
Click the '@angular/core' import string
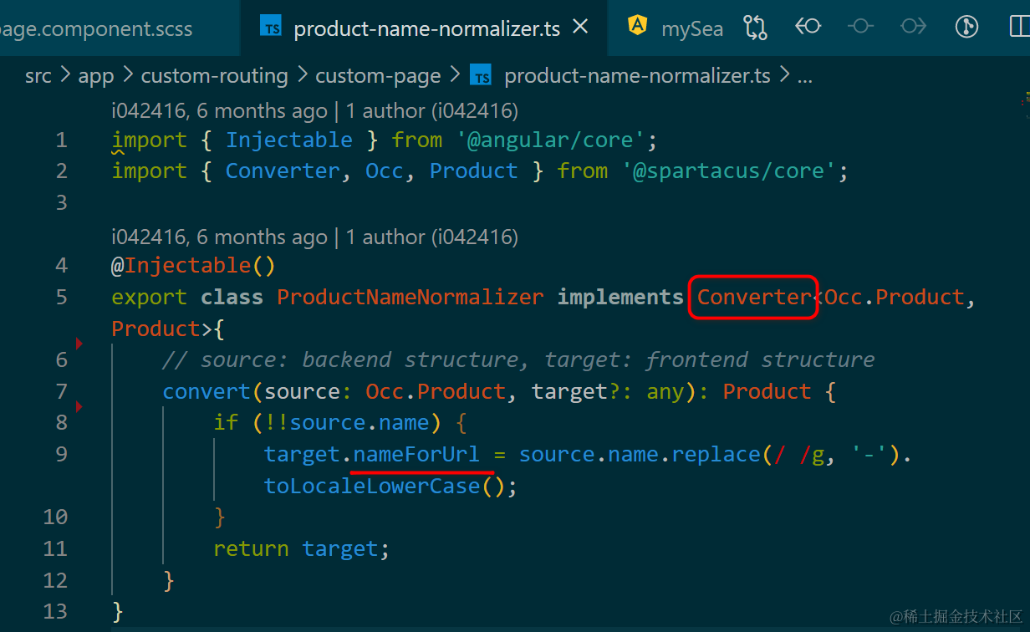(x=551, y=140)
